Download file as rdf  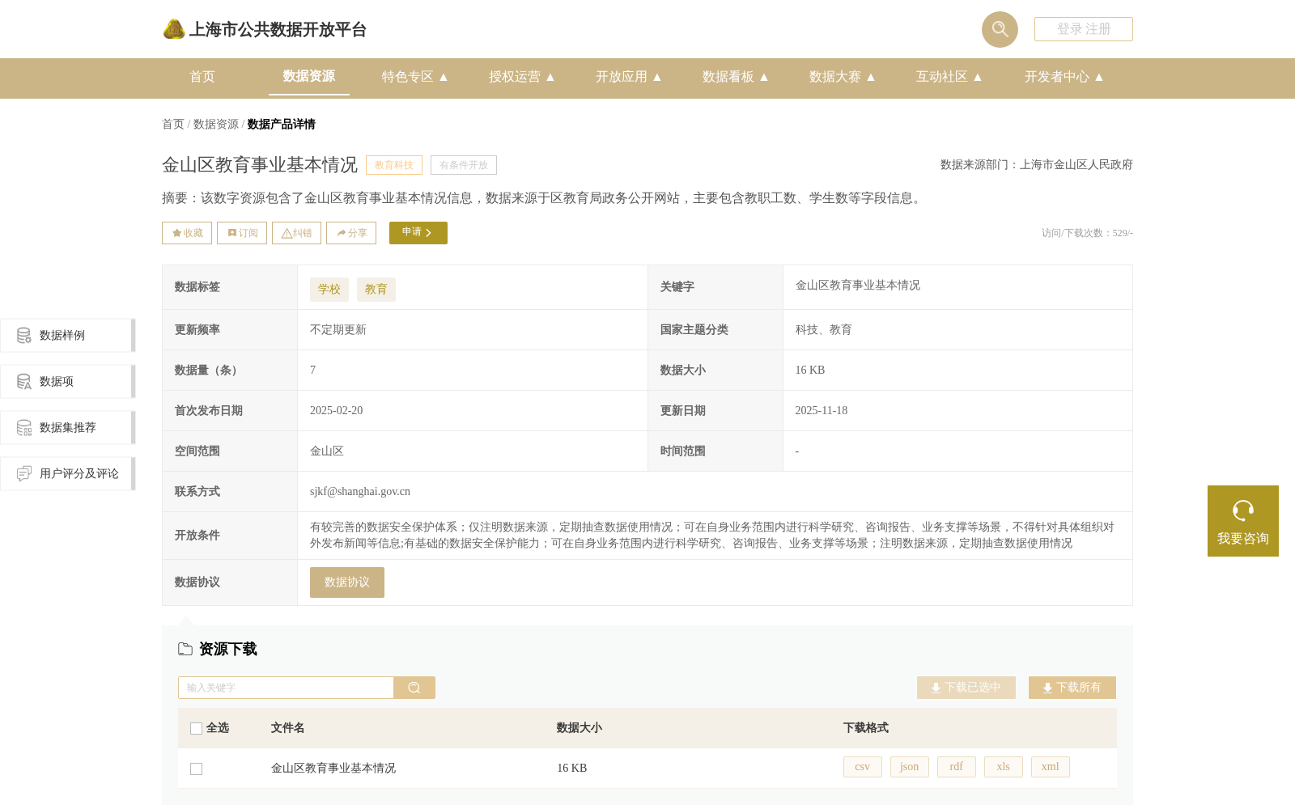[957, 767]
